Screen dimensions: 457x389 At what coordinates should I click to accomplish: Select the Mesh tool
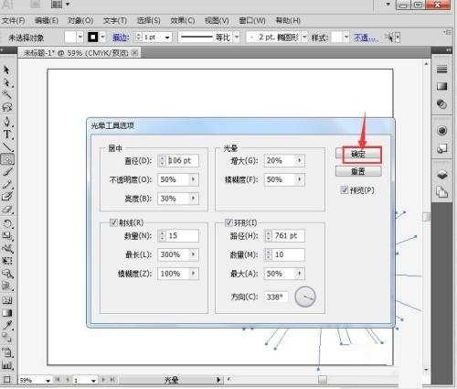6,300
